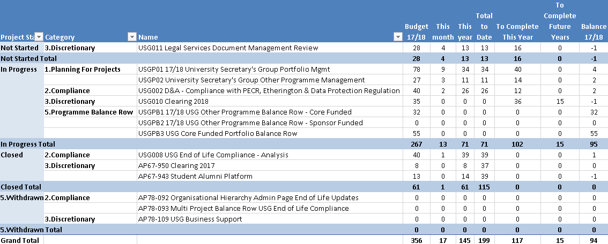Select the Total to Date column header
This screenshot has height=244, width=608.
pos(484,26)
